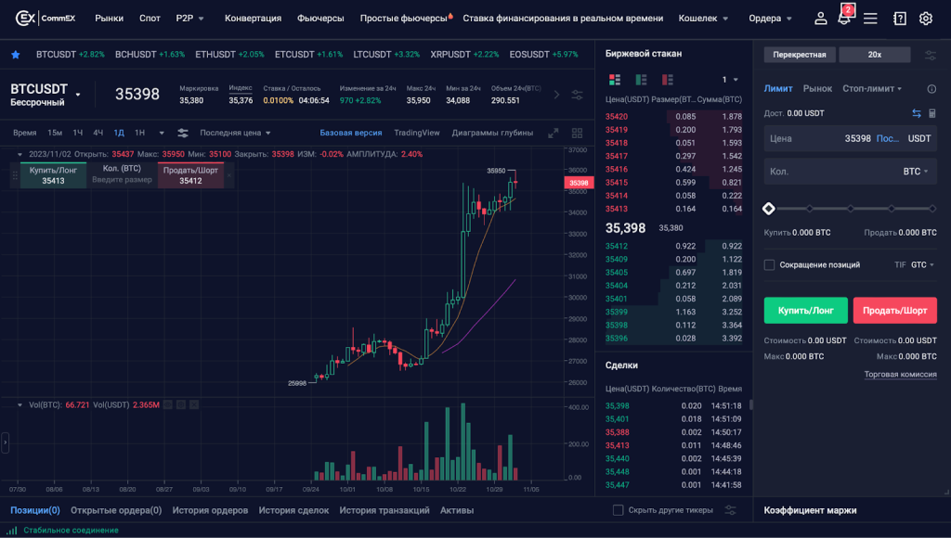Click the green Buy/Long button

point(805,310)
